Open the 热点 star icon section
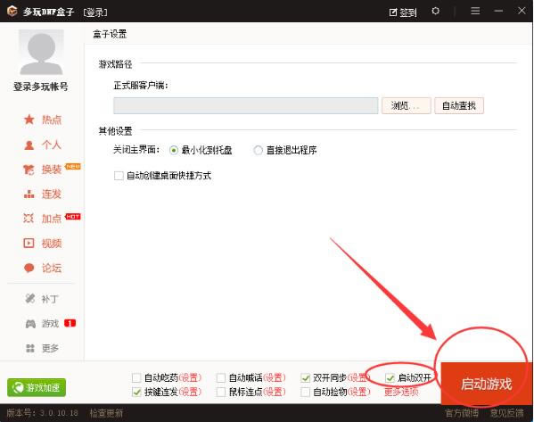 (x=29, y=120)
